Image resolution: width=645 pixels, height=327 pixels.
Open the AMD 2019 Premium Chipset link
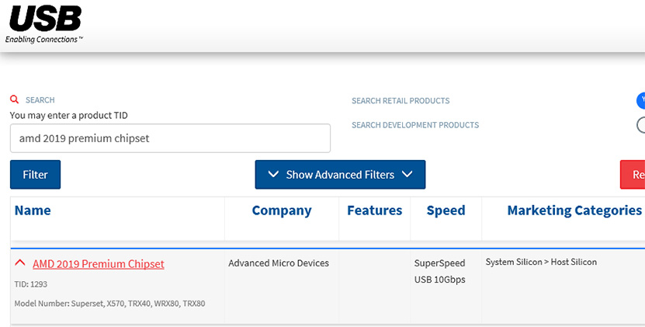[99, 263]
